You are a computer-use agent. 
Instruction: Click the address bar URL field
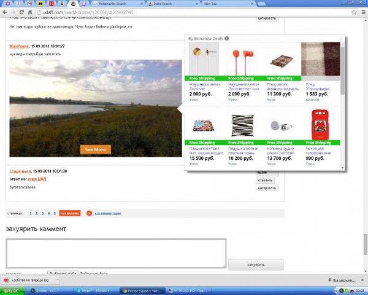coord(193,12)
